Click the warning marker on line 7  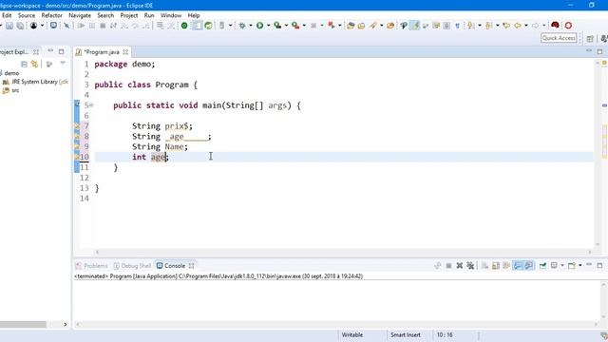[77, 125]
